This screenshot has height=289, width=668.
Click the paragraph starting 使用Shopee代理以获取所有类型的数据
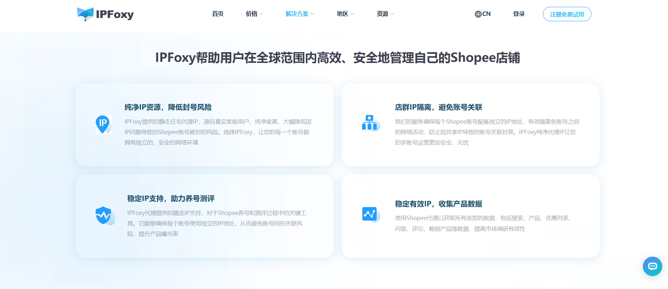(x=484, y=223)
